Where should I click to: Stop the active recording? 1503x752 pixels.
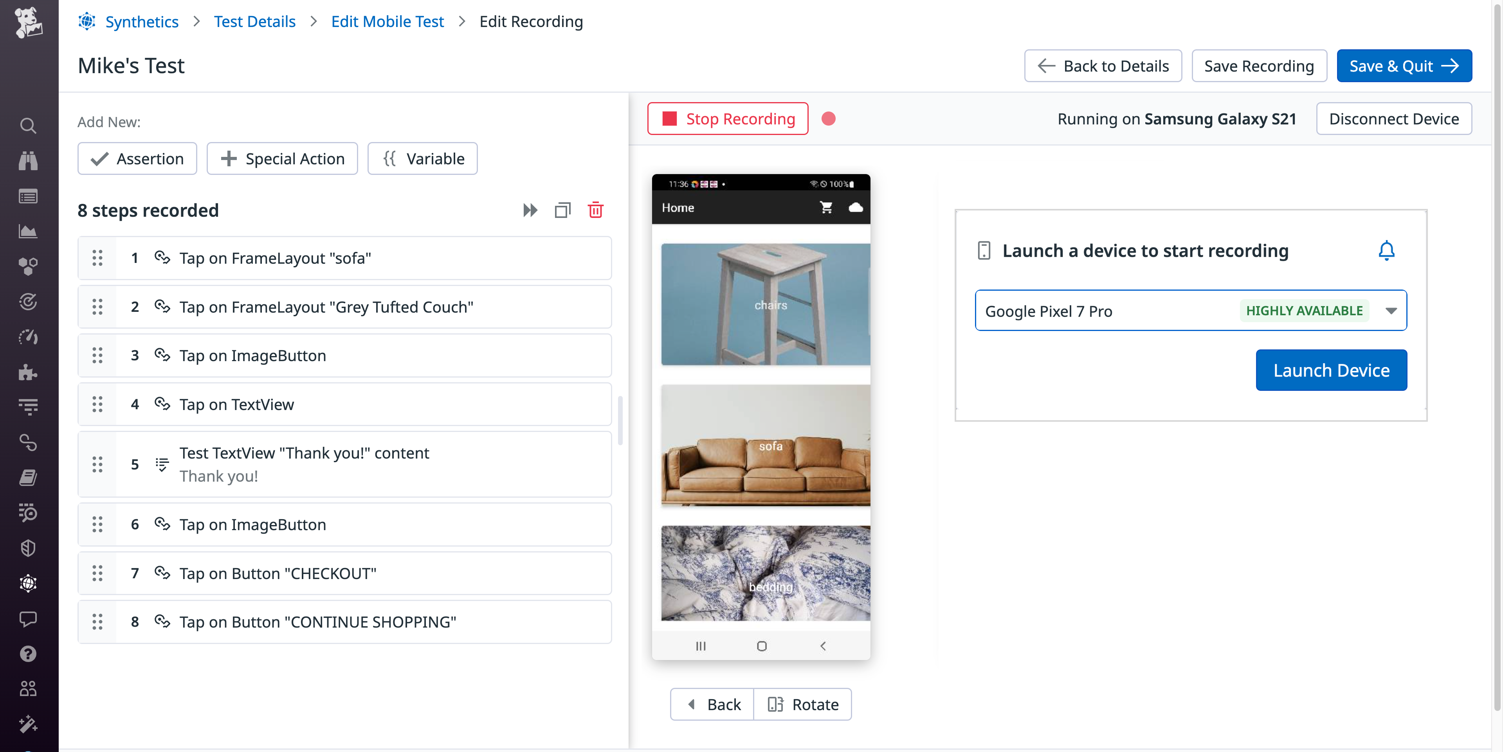point(728,119)
